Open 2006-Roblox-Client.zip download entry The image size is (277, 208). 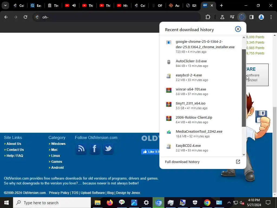[x=200, y=119]
